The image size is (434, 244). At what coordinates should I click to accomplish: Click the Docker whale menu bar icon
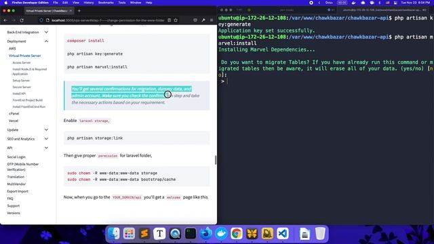353,3
